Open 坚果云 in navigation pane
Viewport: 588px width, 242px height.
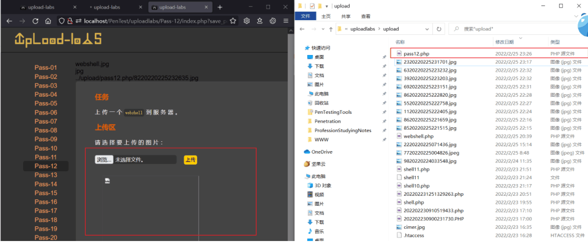tap(319, 164)
